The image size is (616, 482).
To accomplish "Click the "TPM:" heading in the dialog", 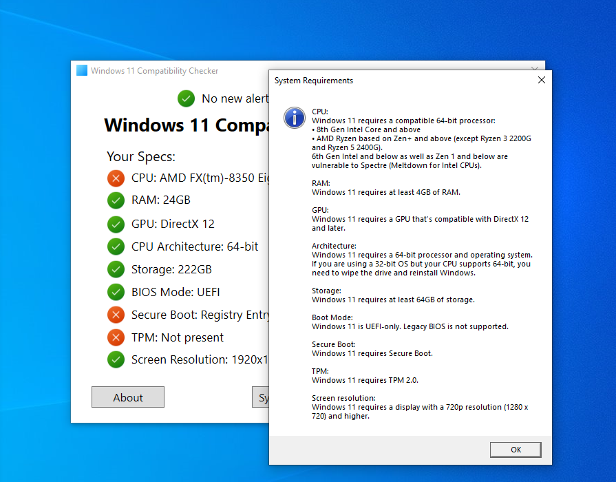I will click(320, 371).
